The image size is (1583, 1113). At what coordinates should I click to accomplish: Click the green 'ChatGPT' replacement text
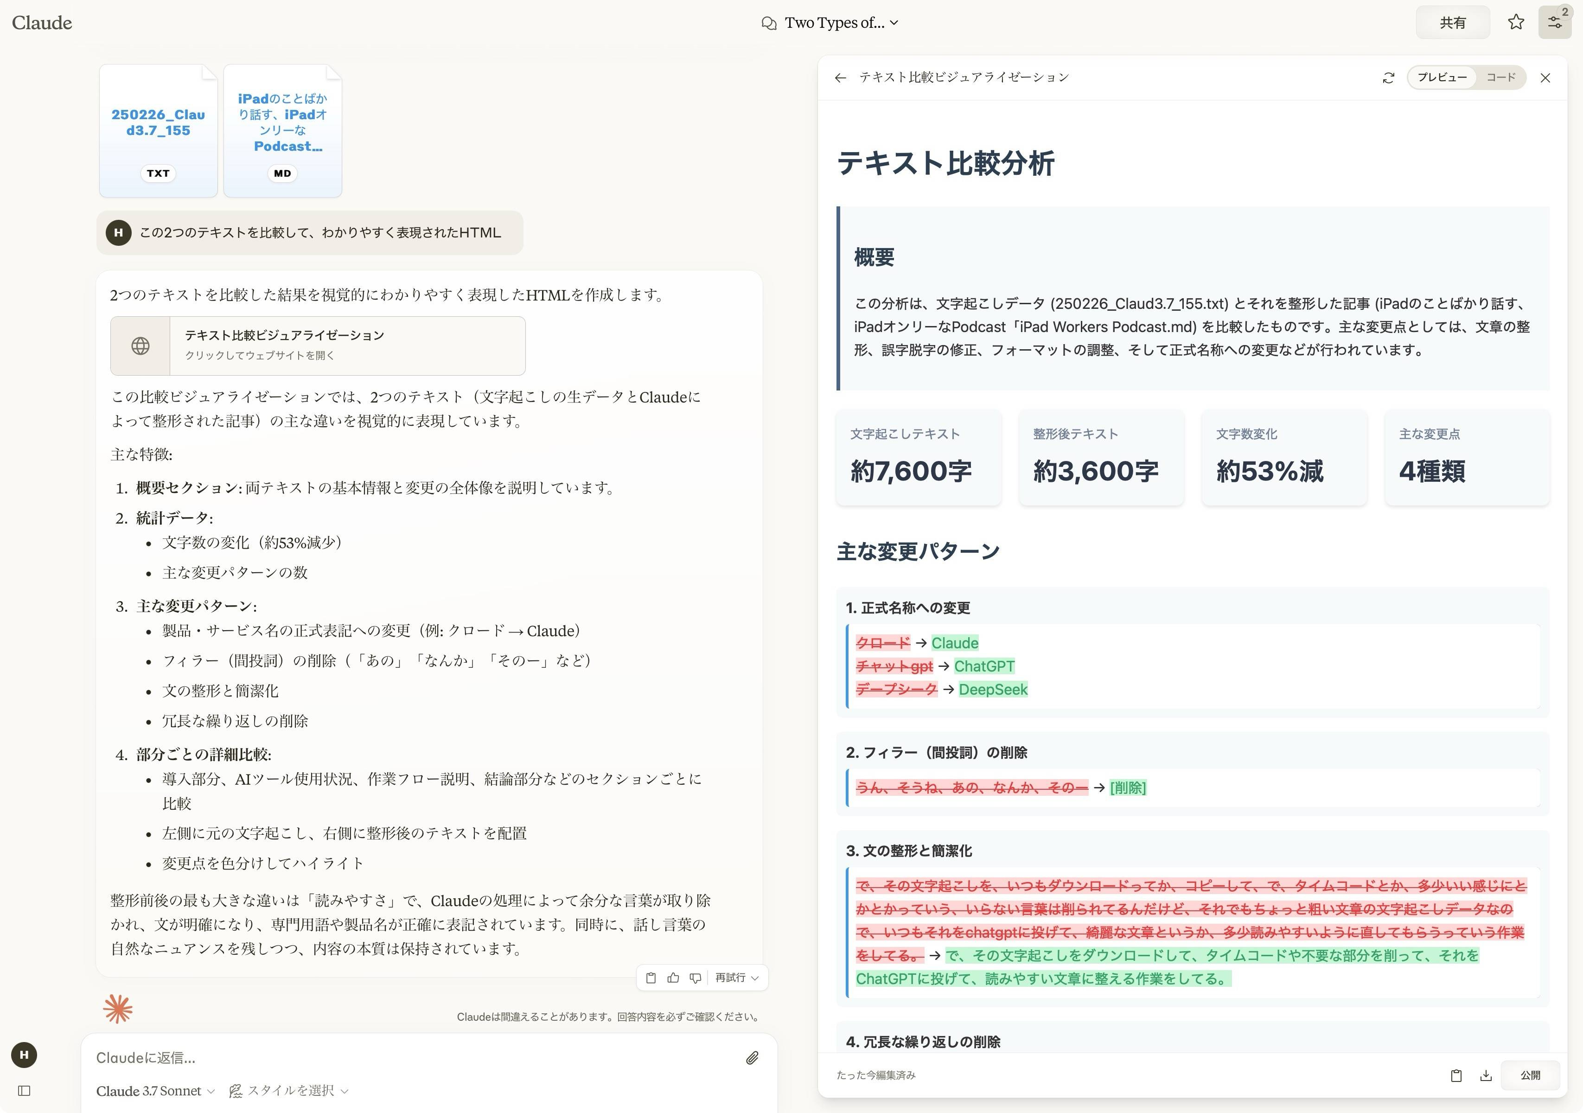[x=984, y=667]
